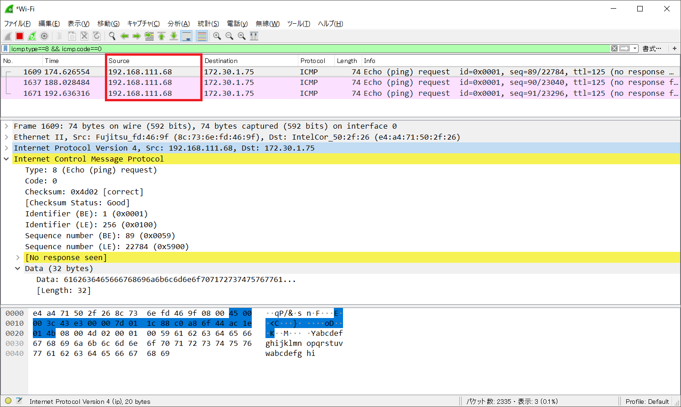The height and width of the screenshot is (407, 681).
Task: Save the capture file
Action: pos(72,36)
